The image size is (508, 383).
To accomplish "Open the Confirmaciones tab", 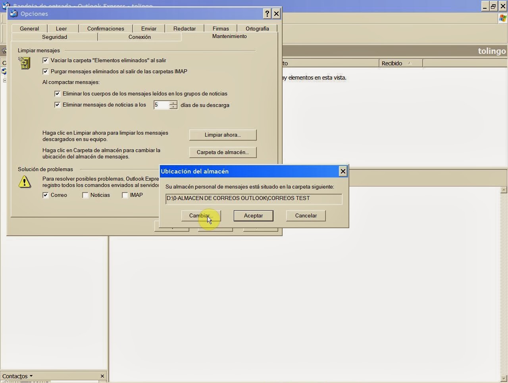I will (x=106, y=29).
